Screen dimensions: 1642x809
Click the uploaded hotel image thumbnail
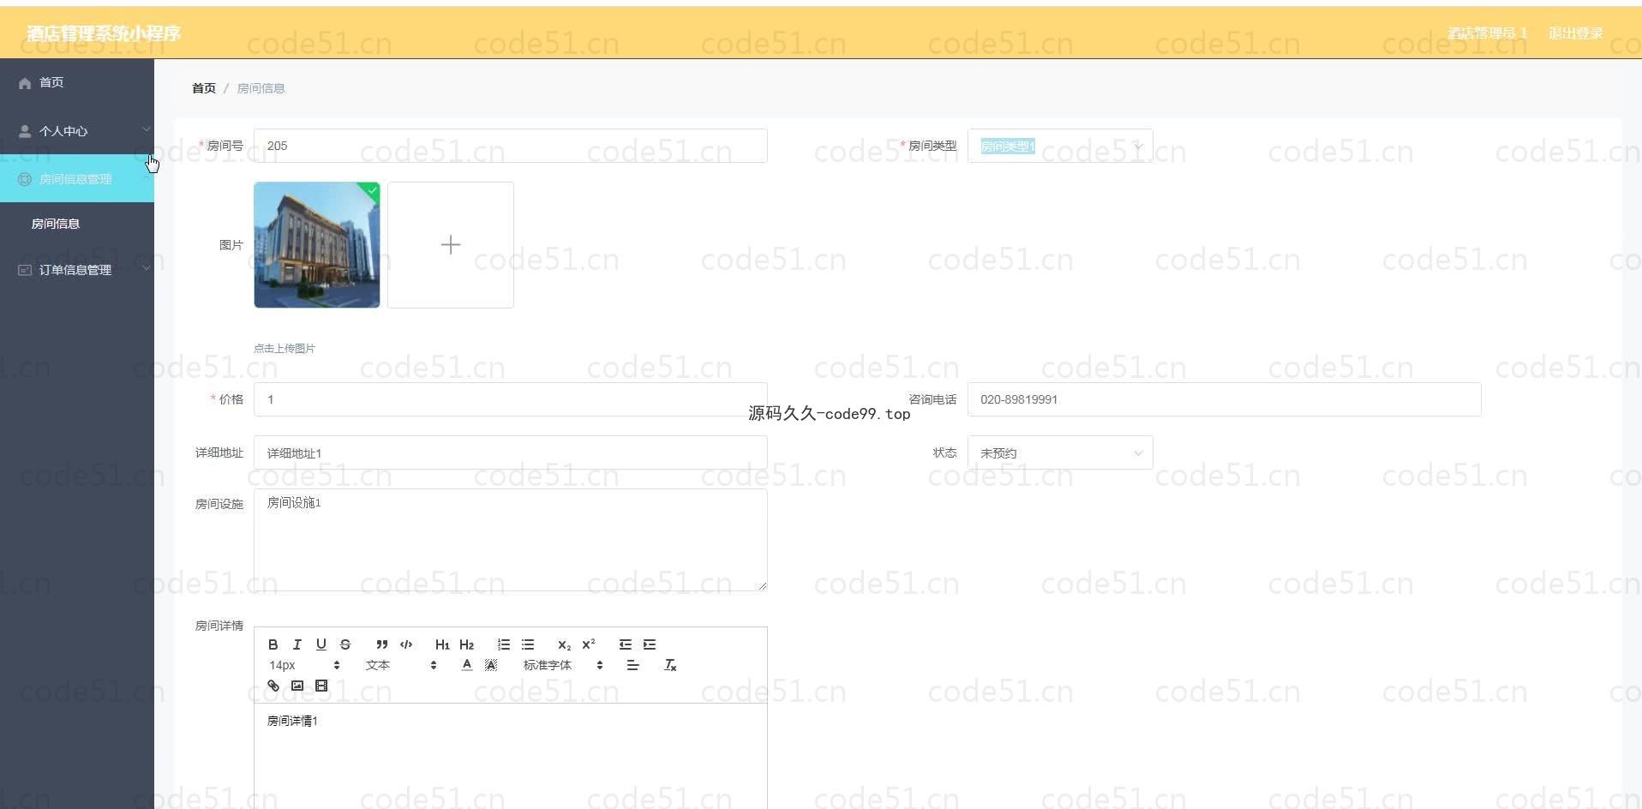pyautogui.click(x=317, y=245)
